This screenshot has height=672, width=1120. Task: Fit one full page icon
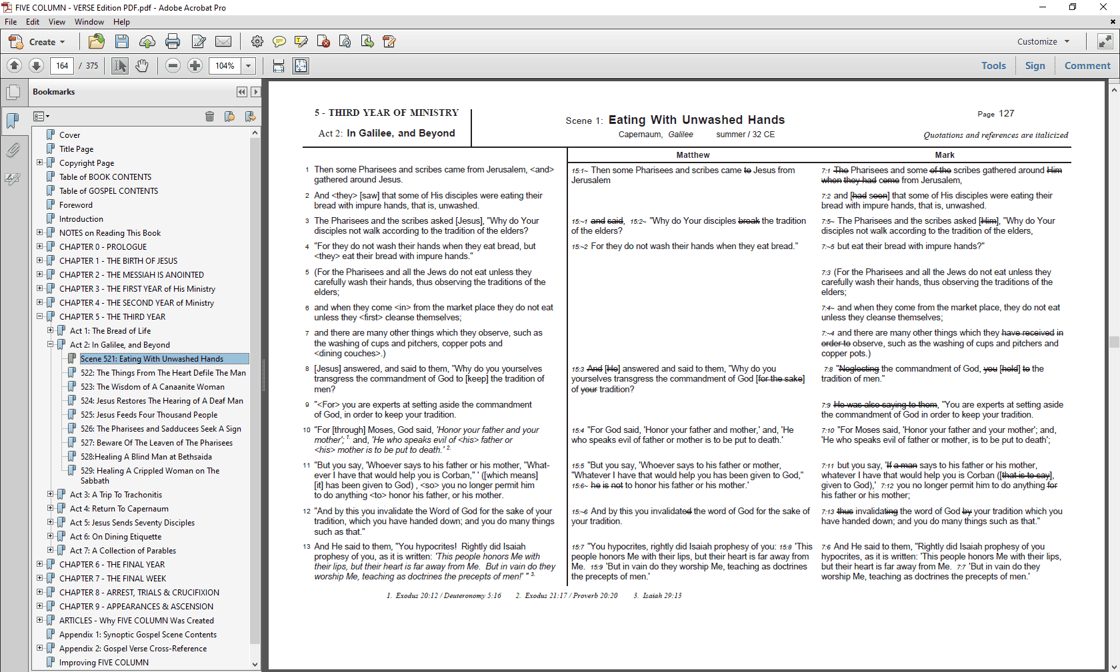(301, 65)
